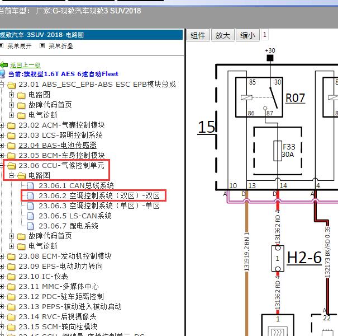
Task: Click the 电路图 folder icon under 23.06 CCU
Action: point(22,176)
